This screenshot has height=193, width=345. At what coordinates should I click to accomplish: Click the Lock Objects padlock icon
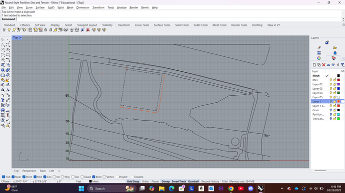coord(45,30)
